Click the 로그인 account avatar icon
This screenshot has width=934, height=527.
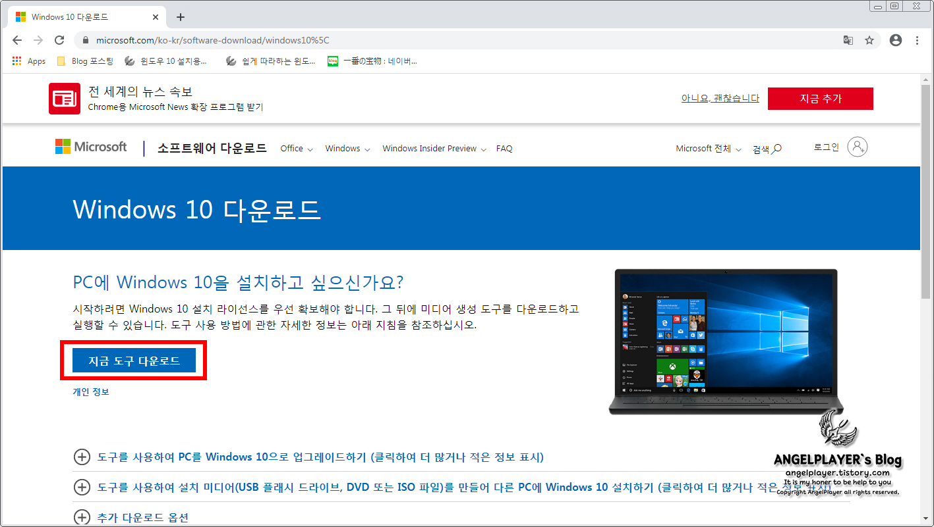[858, 147]
